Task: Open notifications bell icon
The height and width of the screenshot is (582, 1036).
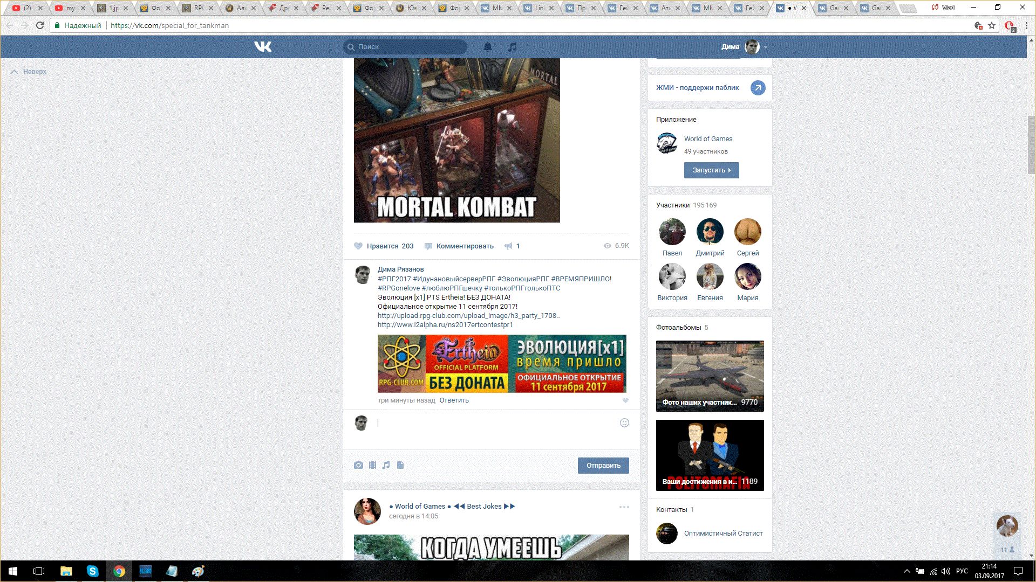Action: [488, 47]
